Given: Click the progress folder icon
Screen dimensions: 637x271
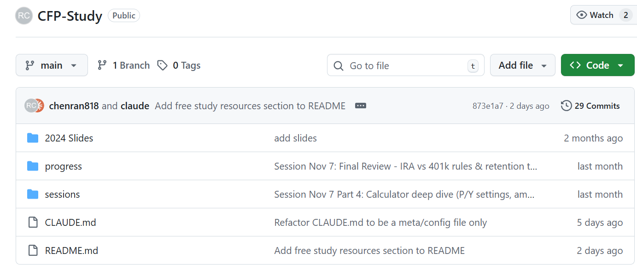Looking at the screenshot, I should (33, 166).
